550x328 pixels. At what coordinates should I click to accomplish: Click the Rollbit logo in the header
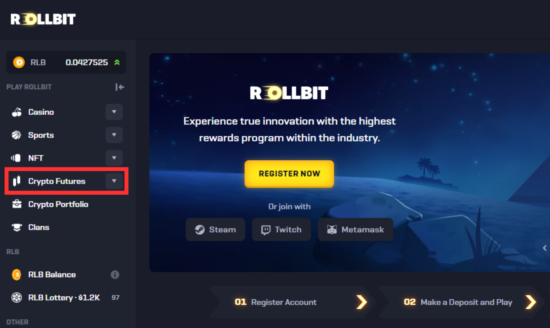tap(43, 19)
